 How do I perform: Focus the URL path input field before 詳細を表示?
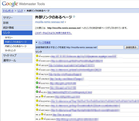point(110,47)
